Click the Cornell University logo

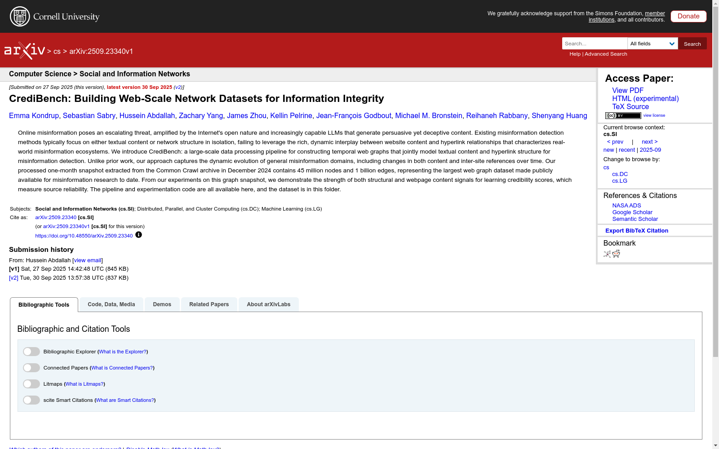pyautogui.click(x=55, y=17)
